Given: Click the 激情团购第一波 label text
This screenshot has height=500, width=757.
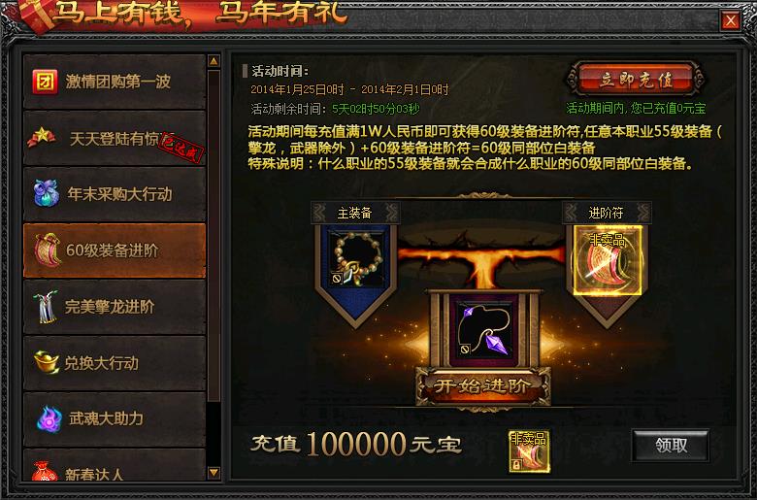Looking at the screenshot, I should [118, 82].
